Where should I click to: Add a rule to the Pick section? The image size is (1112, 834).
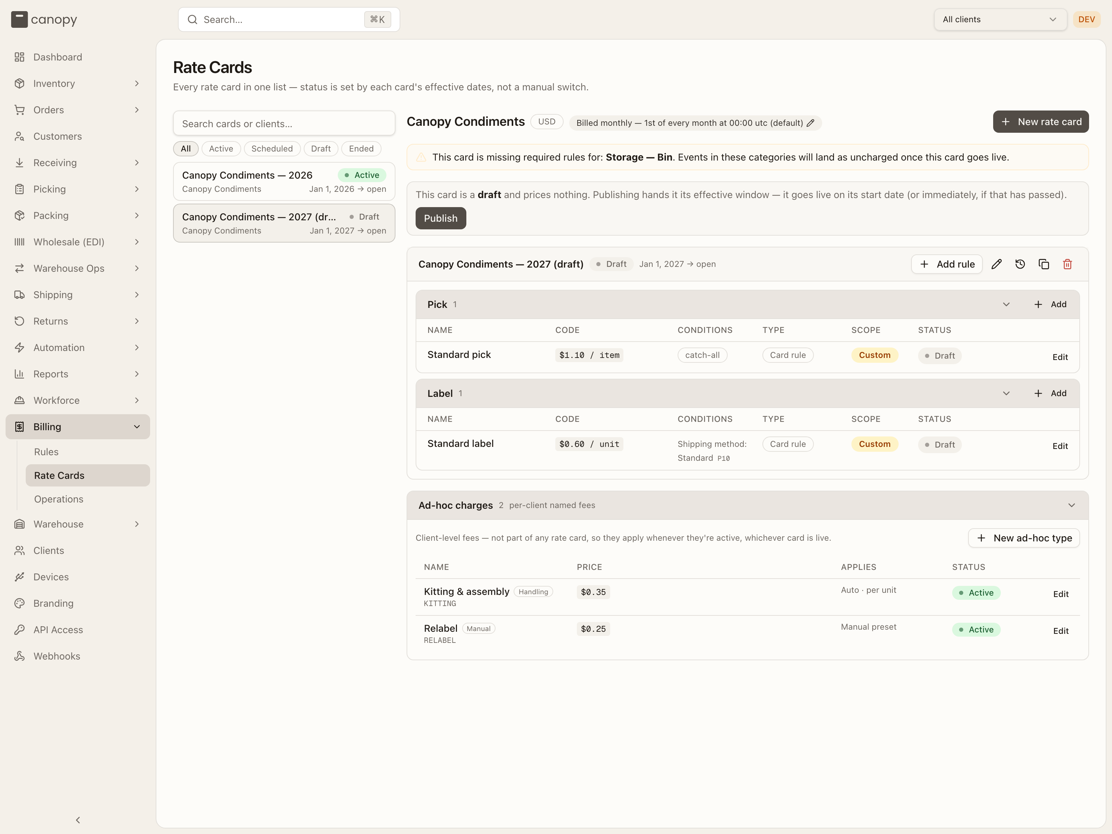[x=1050, y=305]
